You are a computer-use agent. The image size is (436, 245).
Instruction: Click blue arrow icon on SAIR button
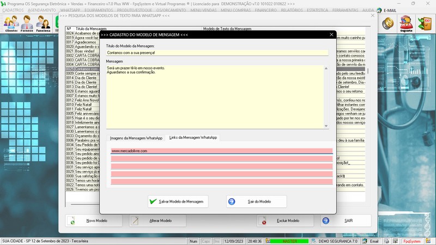click(x=326, y=220)
